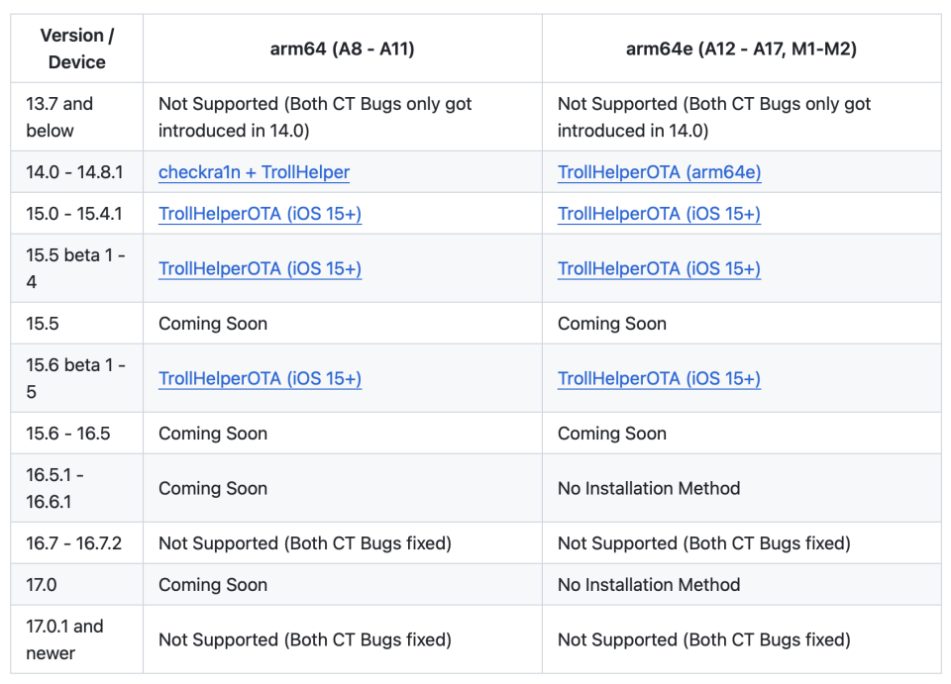
Task: Select the "13.7 and below" version cell
Action: (x=59, y=117)
